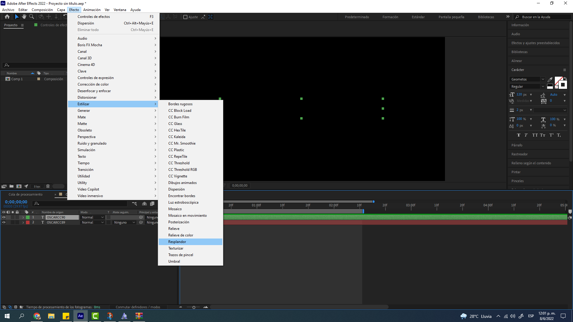Click the frame blending icon in timeline
This screenshot has width=573, height=322.
(152, 204)
